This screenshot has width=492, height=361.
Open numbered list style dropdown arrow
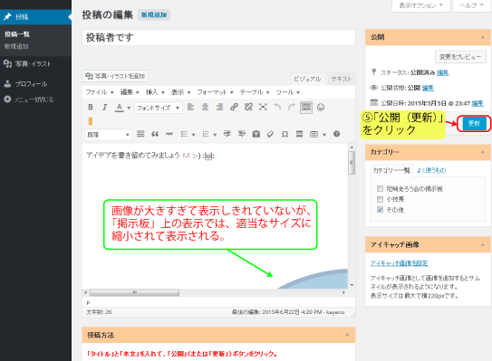215,135
